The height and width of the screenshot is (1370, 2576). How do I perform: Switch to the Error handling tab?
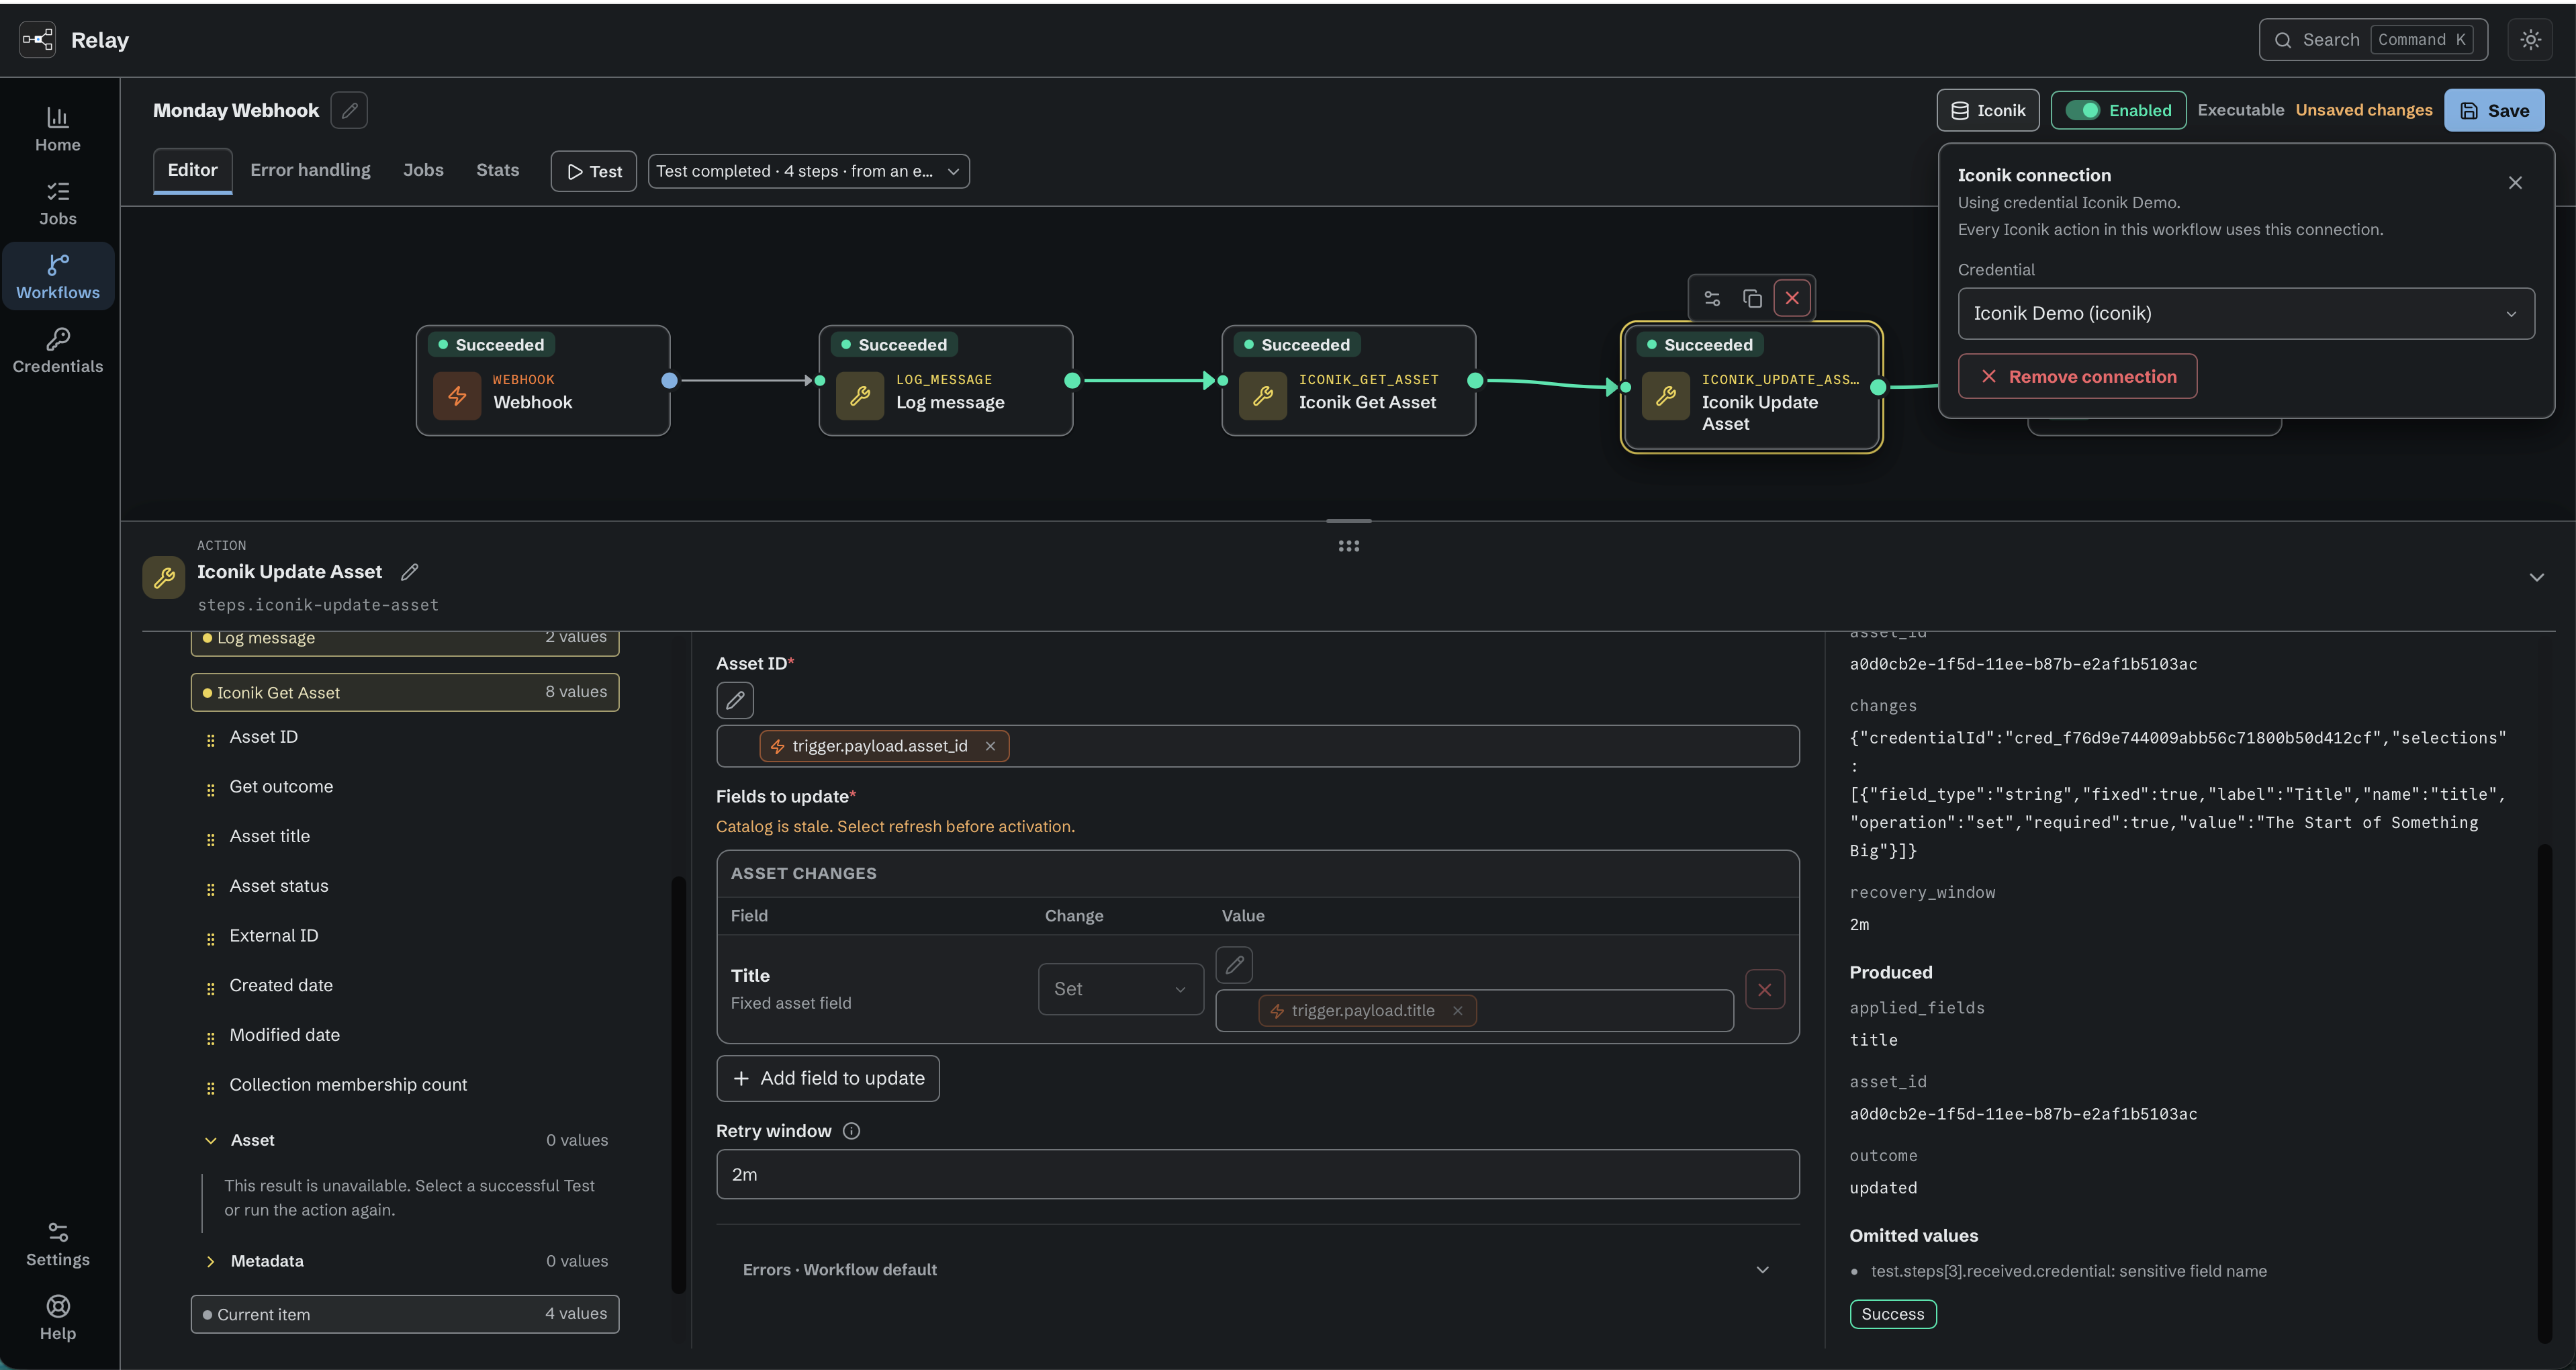pyautogui.click(x=310, y=170)
